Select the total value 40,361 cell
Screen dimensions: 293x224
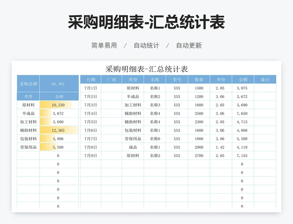tap(59, 84)
